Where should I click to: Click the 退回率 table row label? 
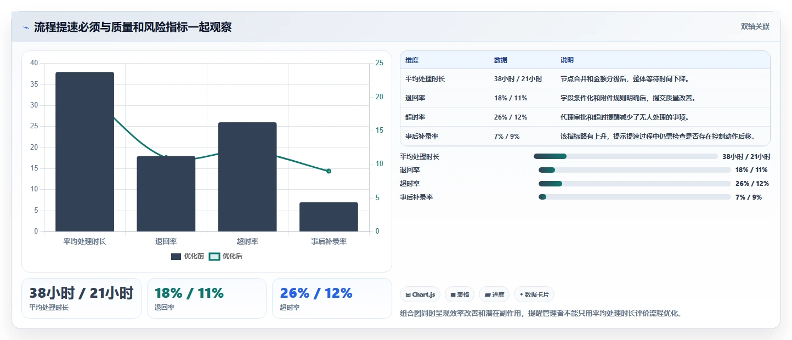coord(415,98)
